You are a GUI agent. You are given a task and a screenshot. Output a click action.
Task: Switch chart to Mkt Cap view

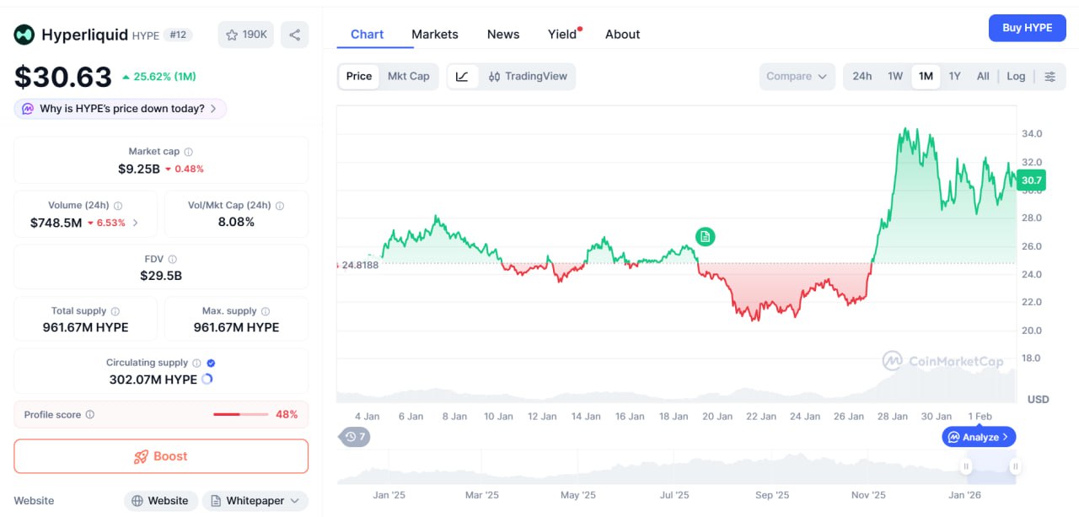click(x=408, y=76)
